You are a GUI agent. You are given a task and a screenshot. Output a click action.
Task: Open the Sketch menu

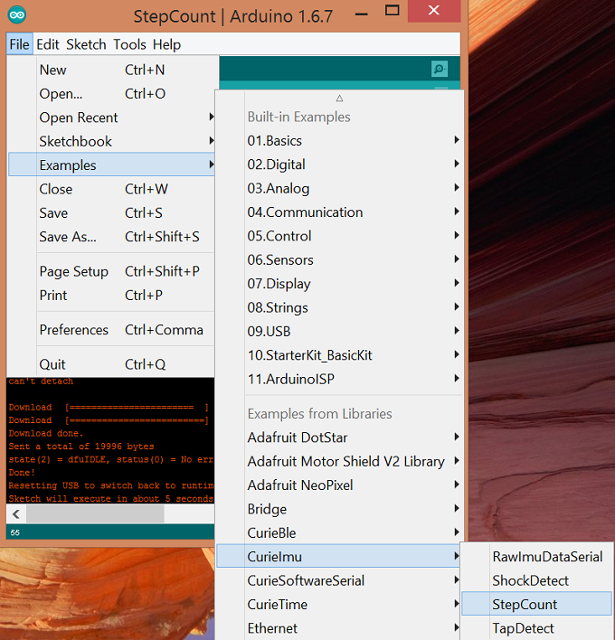pos(86,44)
